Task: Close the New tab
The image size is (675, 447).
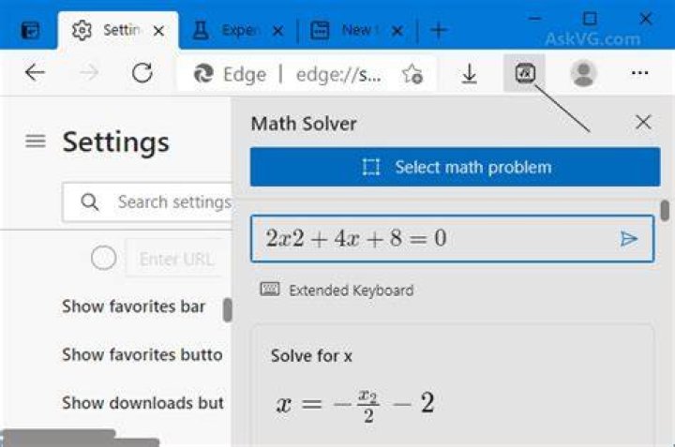Action: click(x=397, y=31)
